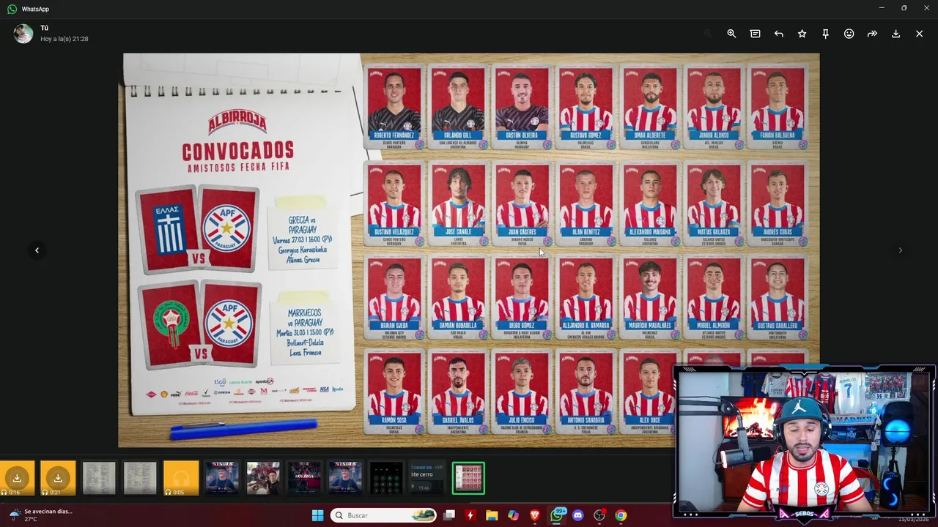Open the 0:16 audio thumbnail

17,478
